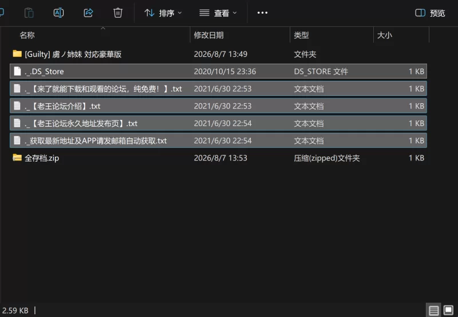
Task: Click the 1 KB size of 全存档.zip
Action: click(x=416, y=158)
